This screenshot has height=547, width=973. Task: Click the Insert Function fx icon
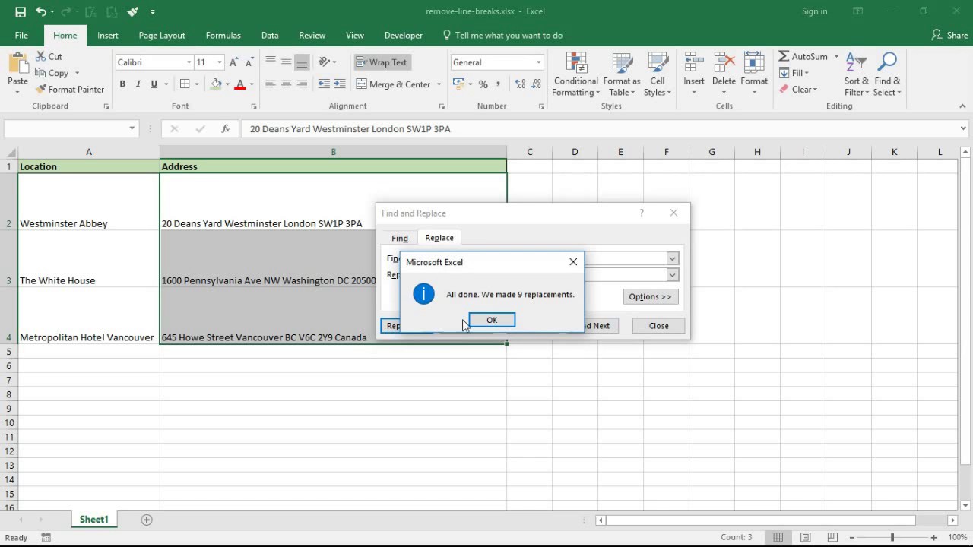226,129
